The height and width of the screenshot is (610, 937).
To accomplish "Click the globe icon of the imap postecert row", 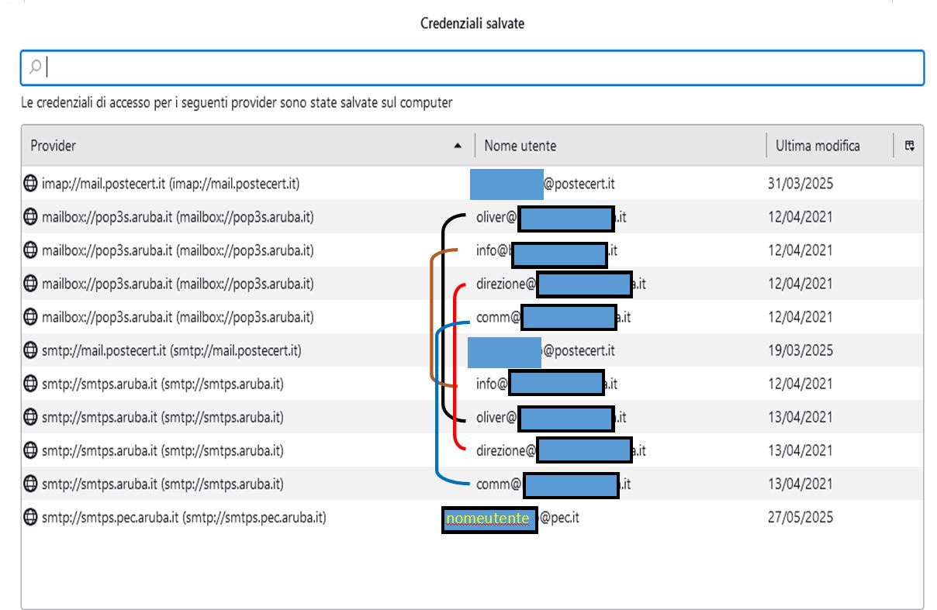I will (x=30, y=184).
